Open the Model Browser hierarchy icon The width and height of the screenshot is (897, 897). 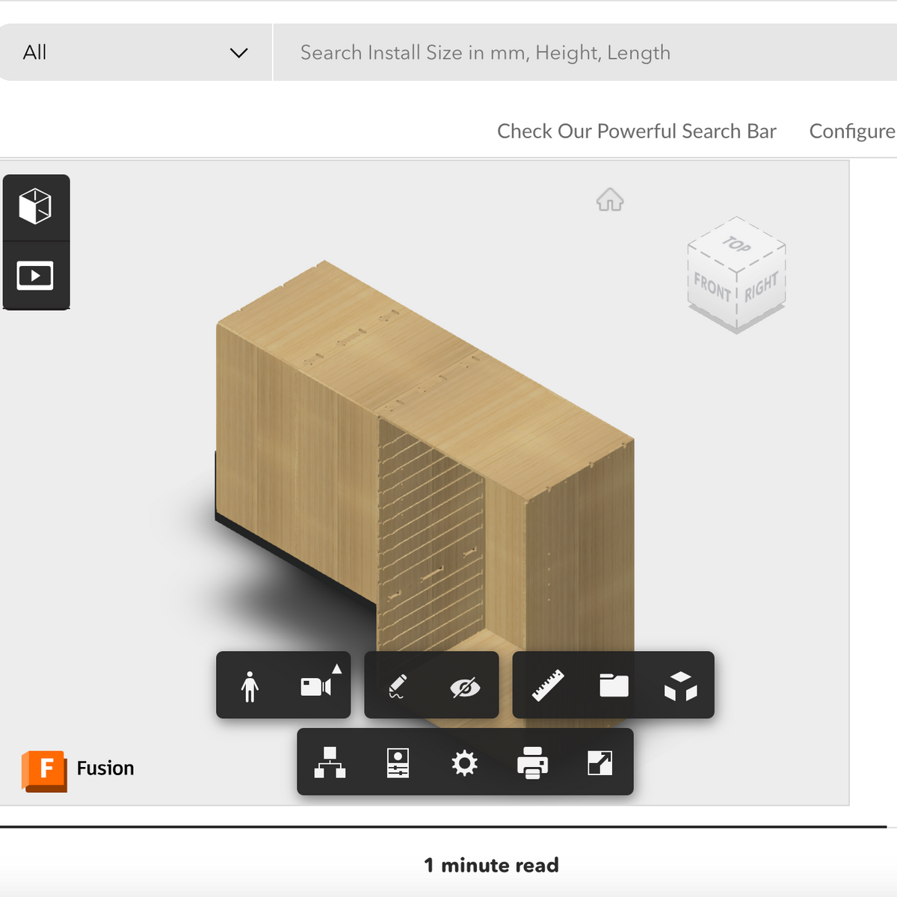tap(330, 762)
